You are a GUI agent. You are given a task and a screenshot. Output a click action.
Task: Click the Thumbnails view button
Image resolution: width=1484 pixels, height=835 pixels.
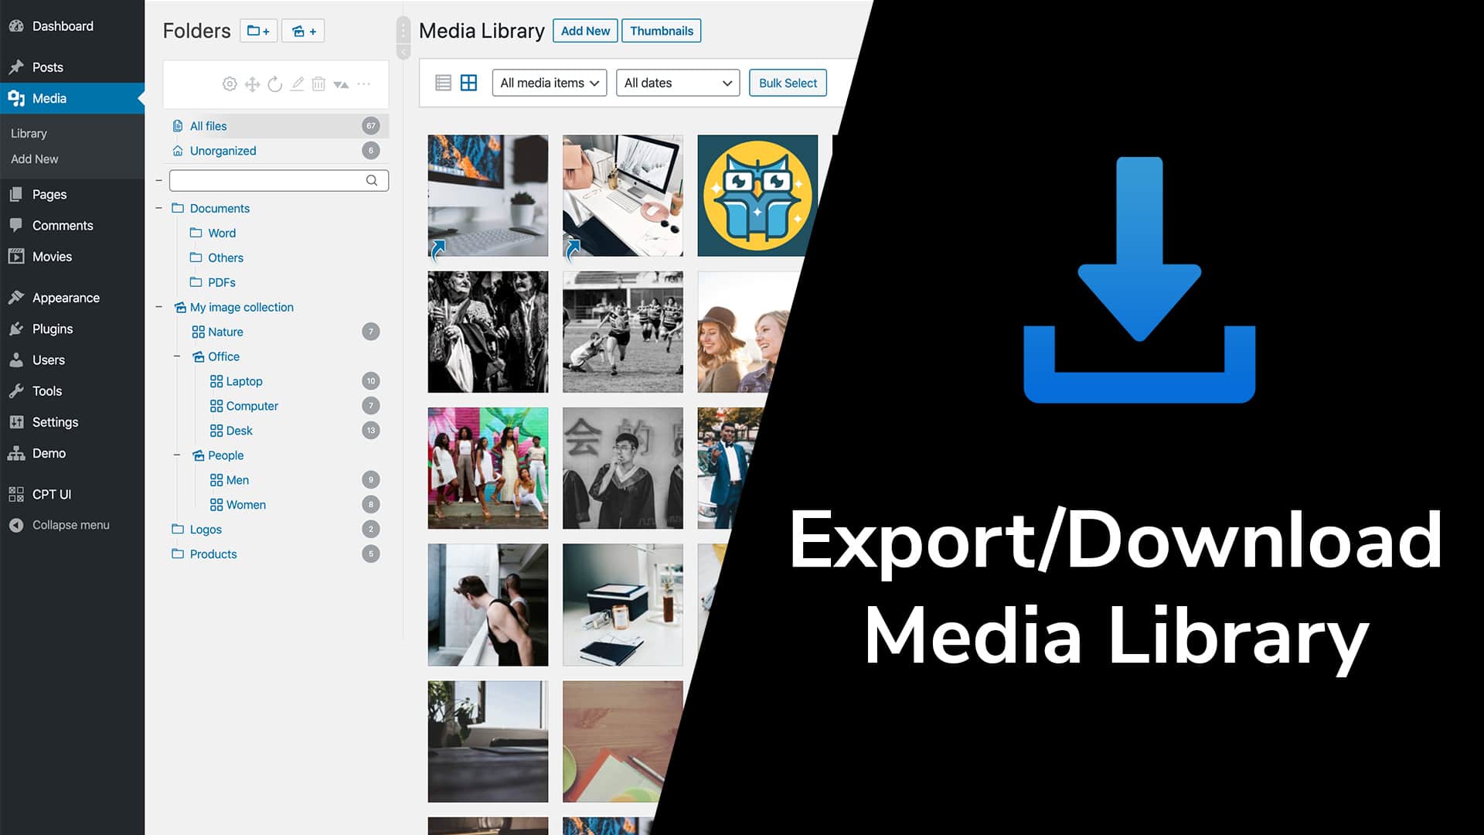[662, 31]
